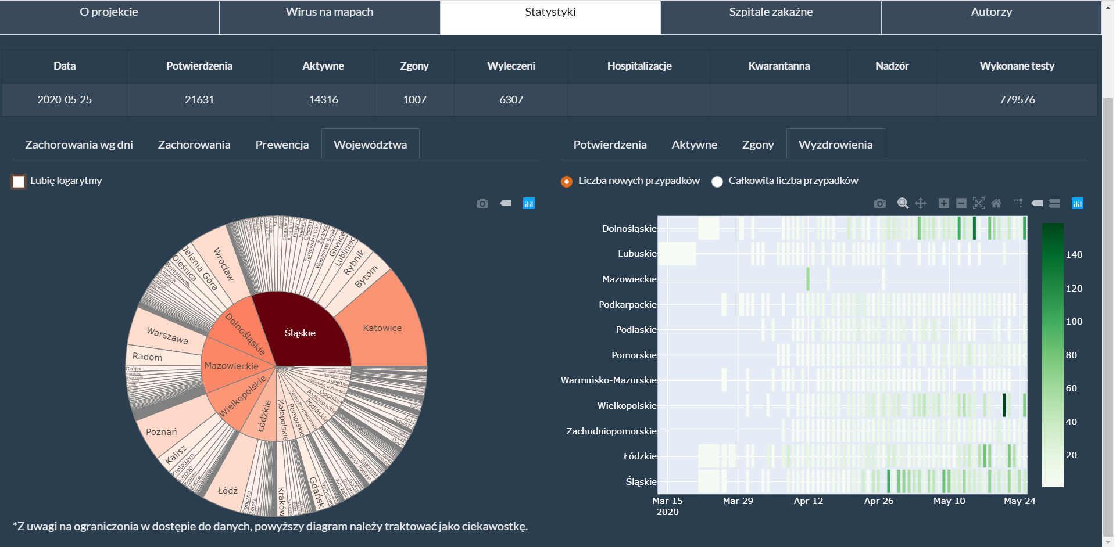Open Plotly logo link above sunburst chart
The height and width of the screenshot is (547, 1116).
click(529, 203)
